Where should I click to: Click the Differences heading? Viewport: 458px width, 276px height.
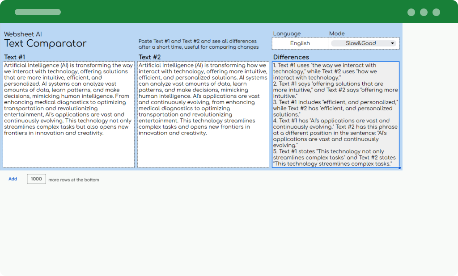tap(291, 57)
